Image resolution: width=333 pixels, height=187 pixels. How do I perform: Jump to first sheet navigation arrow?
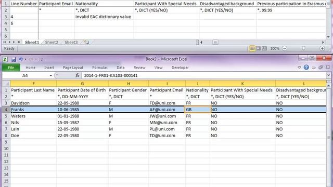(5, 42)
